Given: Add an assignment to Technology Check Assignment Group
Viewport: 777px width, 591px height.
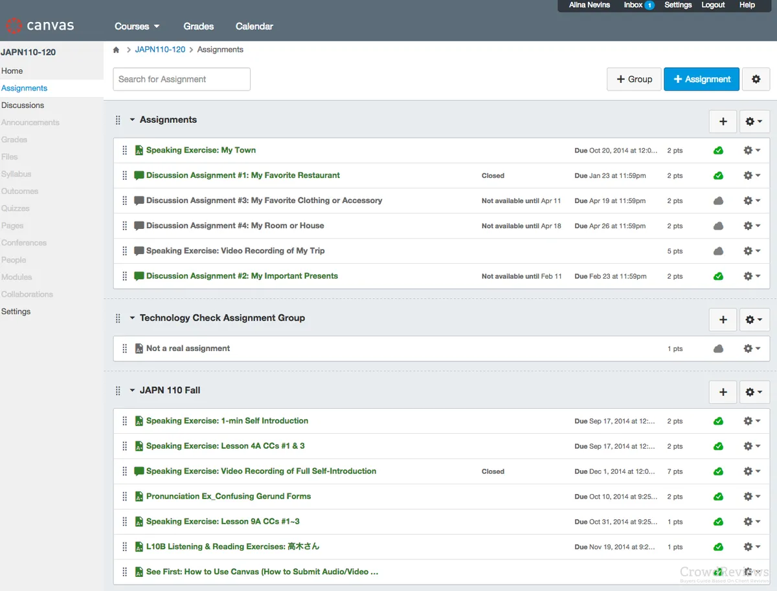Looking at the screenshot, I should pyautogui.click(x=723, y=319).
